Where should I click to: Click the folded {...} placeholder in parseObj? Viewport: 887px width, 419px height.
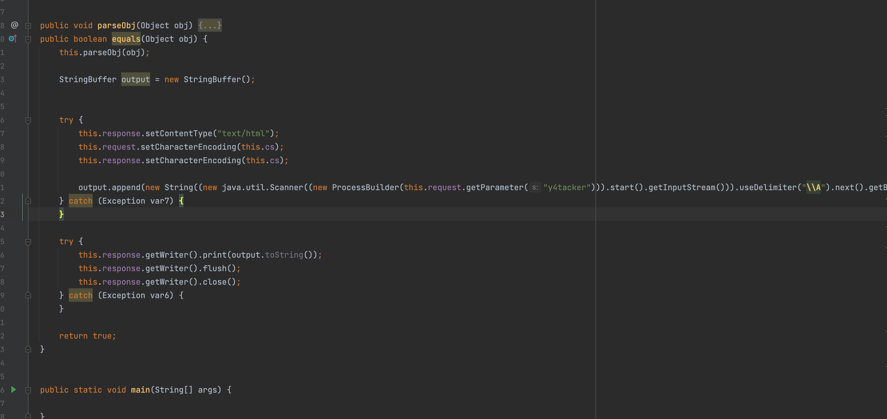209,25
